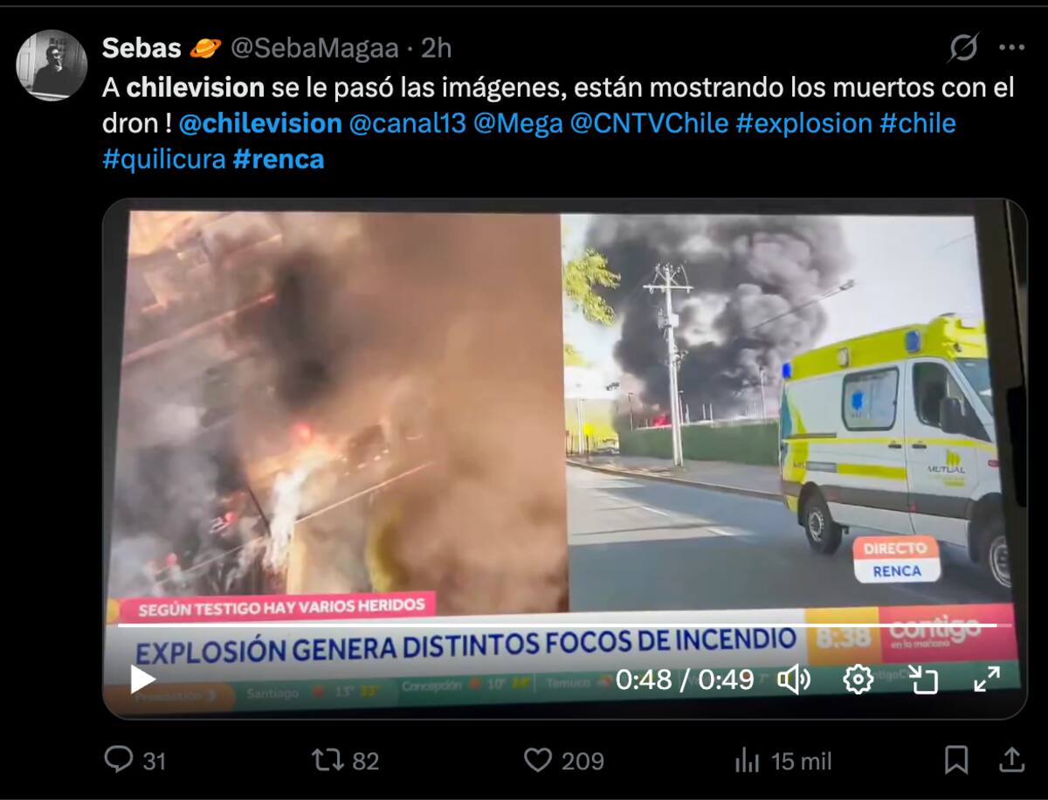Visit the @canal13 mention
This screenshot has width=1048, height=800.
pos(407,123)
